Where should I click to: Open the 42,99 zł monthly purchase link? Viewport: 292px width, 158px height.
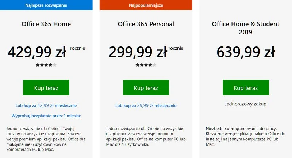point(46,105)
